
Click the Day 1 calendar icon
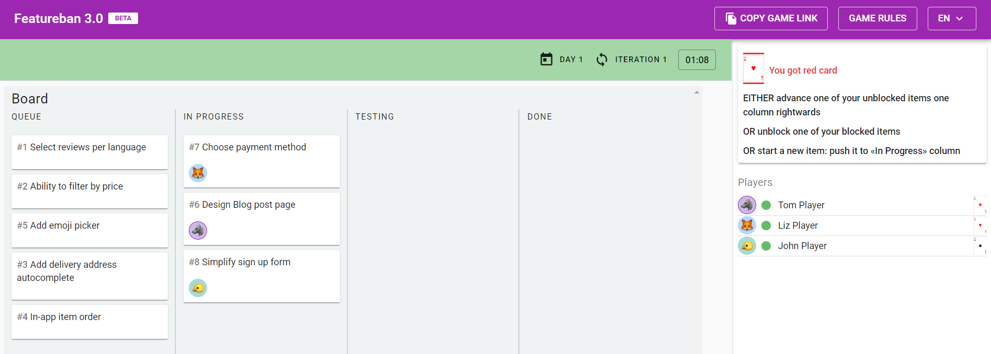(x=546, y=60)
